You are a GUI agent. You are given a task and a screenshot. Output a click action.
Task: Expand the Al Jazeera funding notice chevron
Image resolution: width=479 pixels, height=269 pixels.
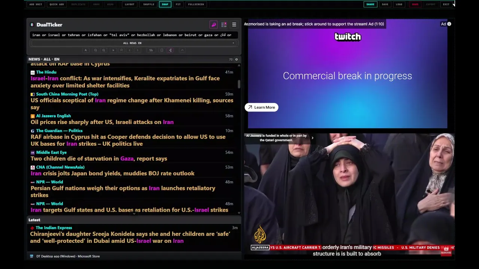pos(312,138)
